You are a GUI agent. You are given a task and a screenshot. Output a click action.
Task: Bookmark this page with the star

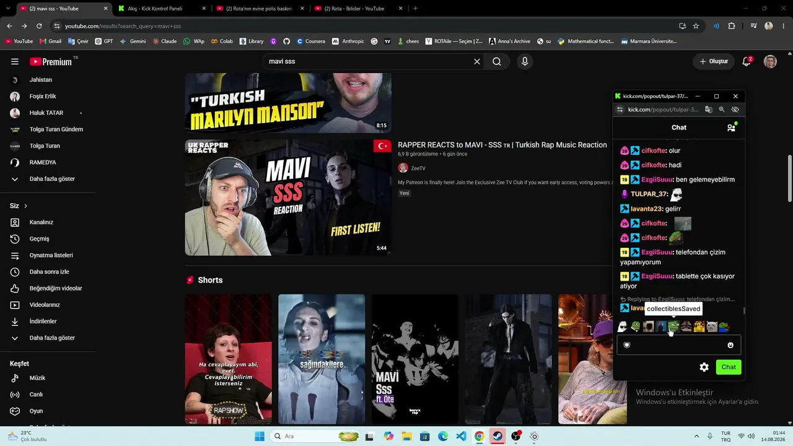(x=696, y=26)
